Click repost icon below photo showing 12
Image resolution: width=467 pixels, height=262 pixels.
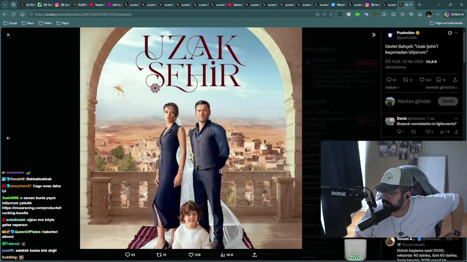coord(162,255)
